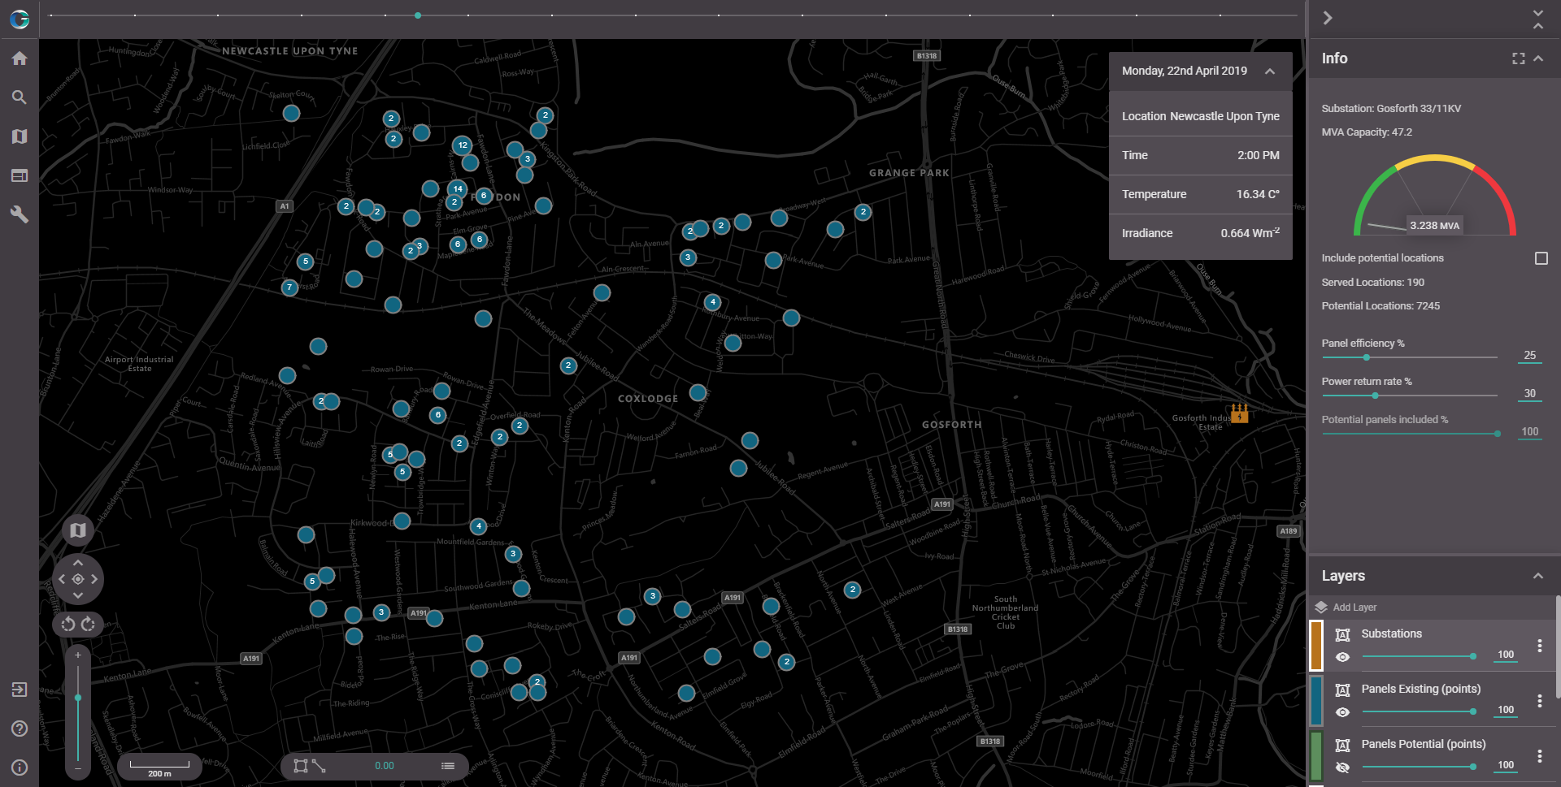
Task: Select the area measurement polygon tool
Action: 301,766
